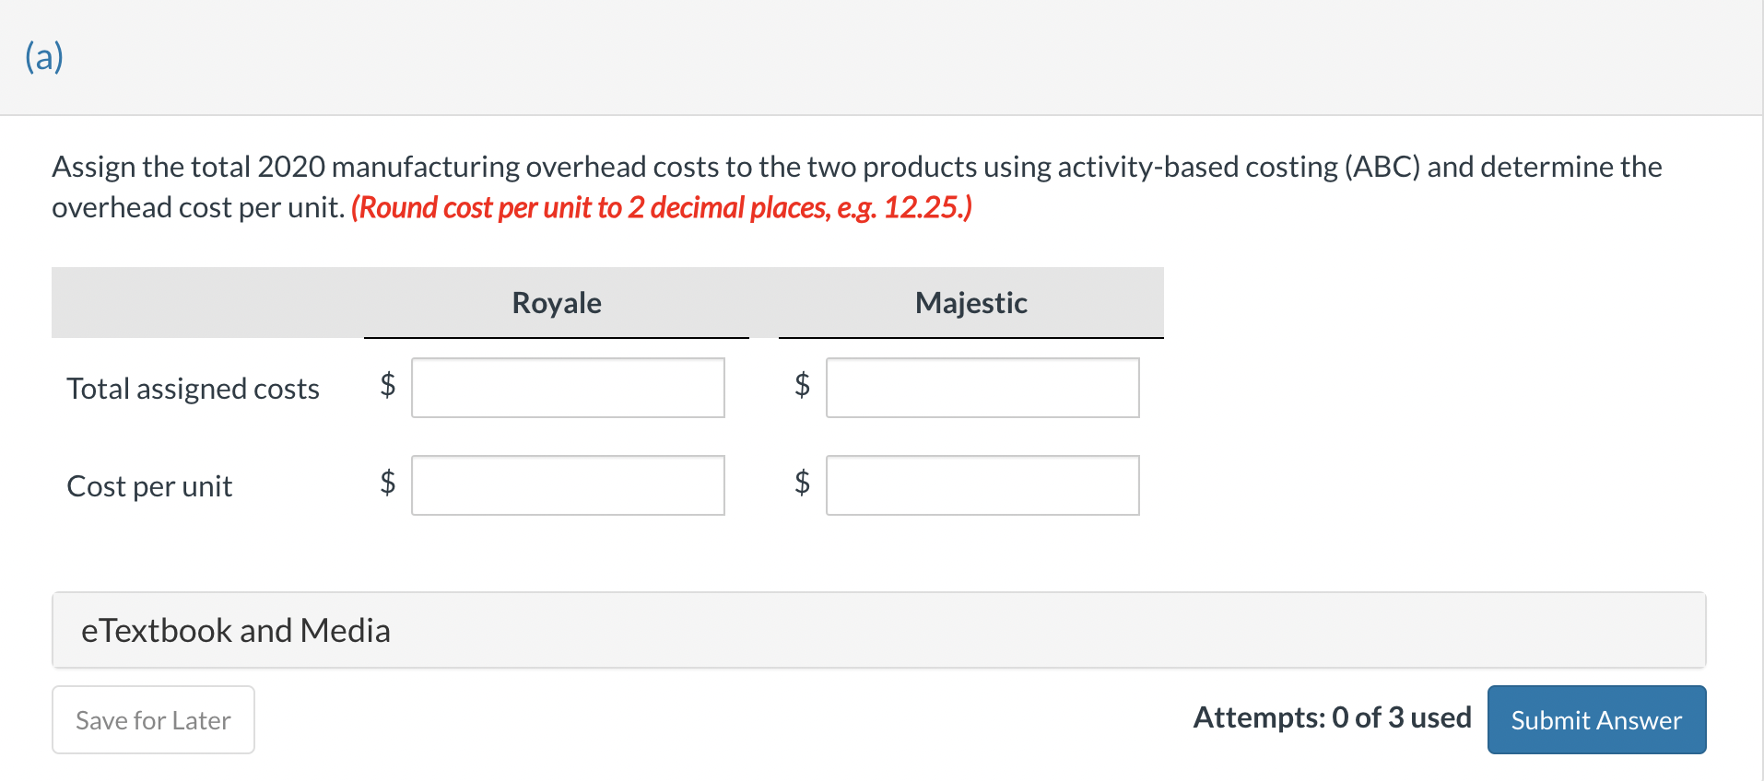This screenshot has width=1764, height=781.
Task: Focus the Royale cost per unit input
Action: coord(568,485)
